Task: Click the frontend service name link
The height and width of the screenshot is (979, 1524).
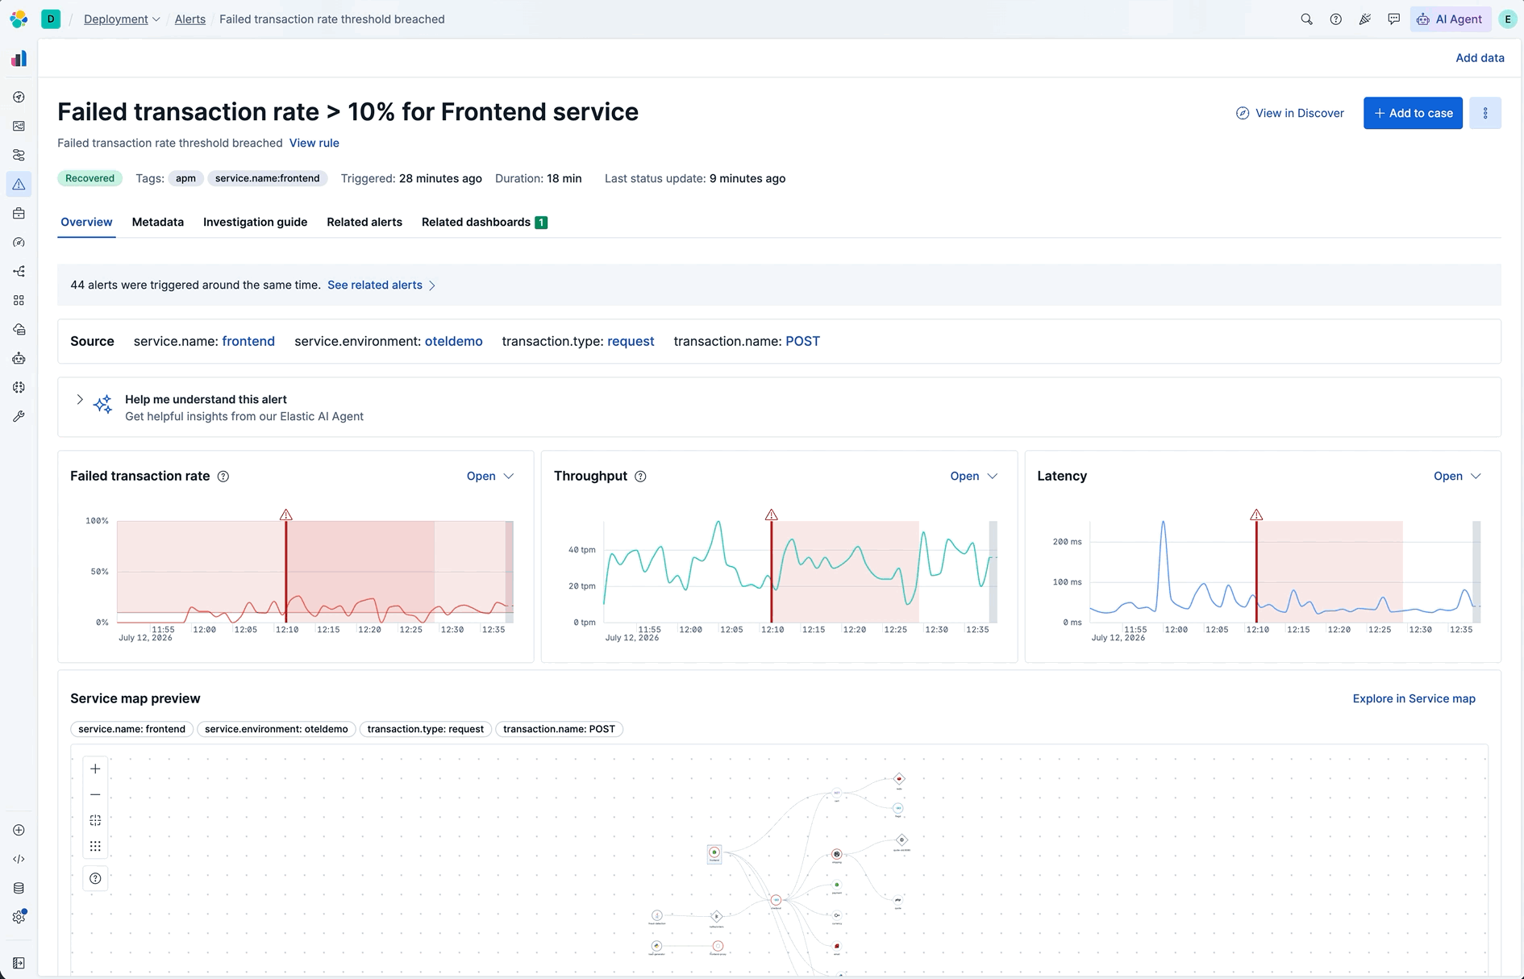Action: pyautogui.click(x=248, y=341)
